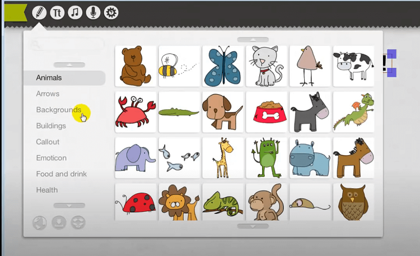Screen dimensions: 420x256
Task: Select the Food and drink category
Action: coord(62,174)
